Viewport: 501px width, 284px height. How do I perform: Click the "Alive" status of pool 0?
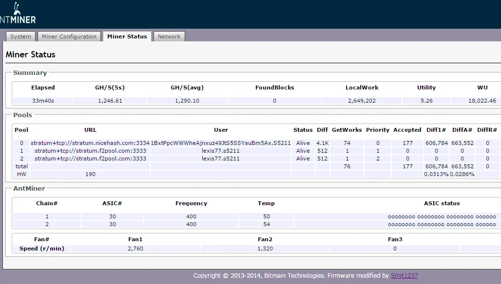(x=303, y=143)
